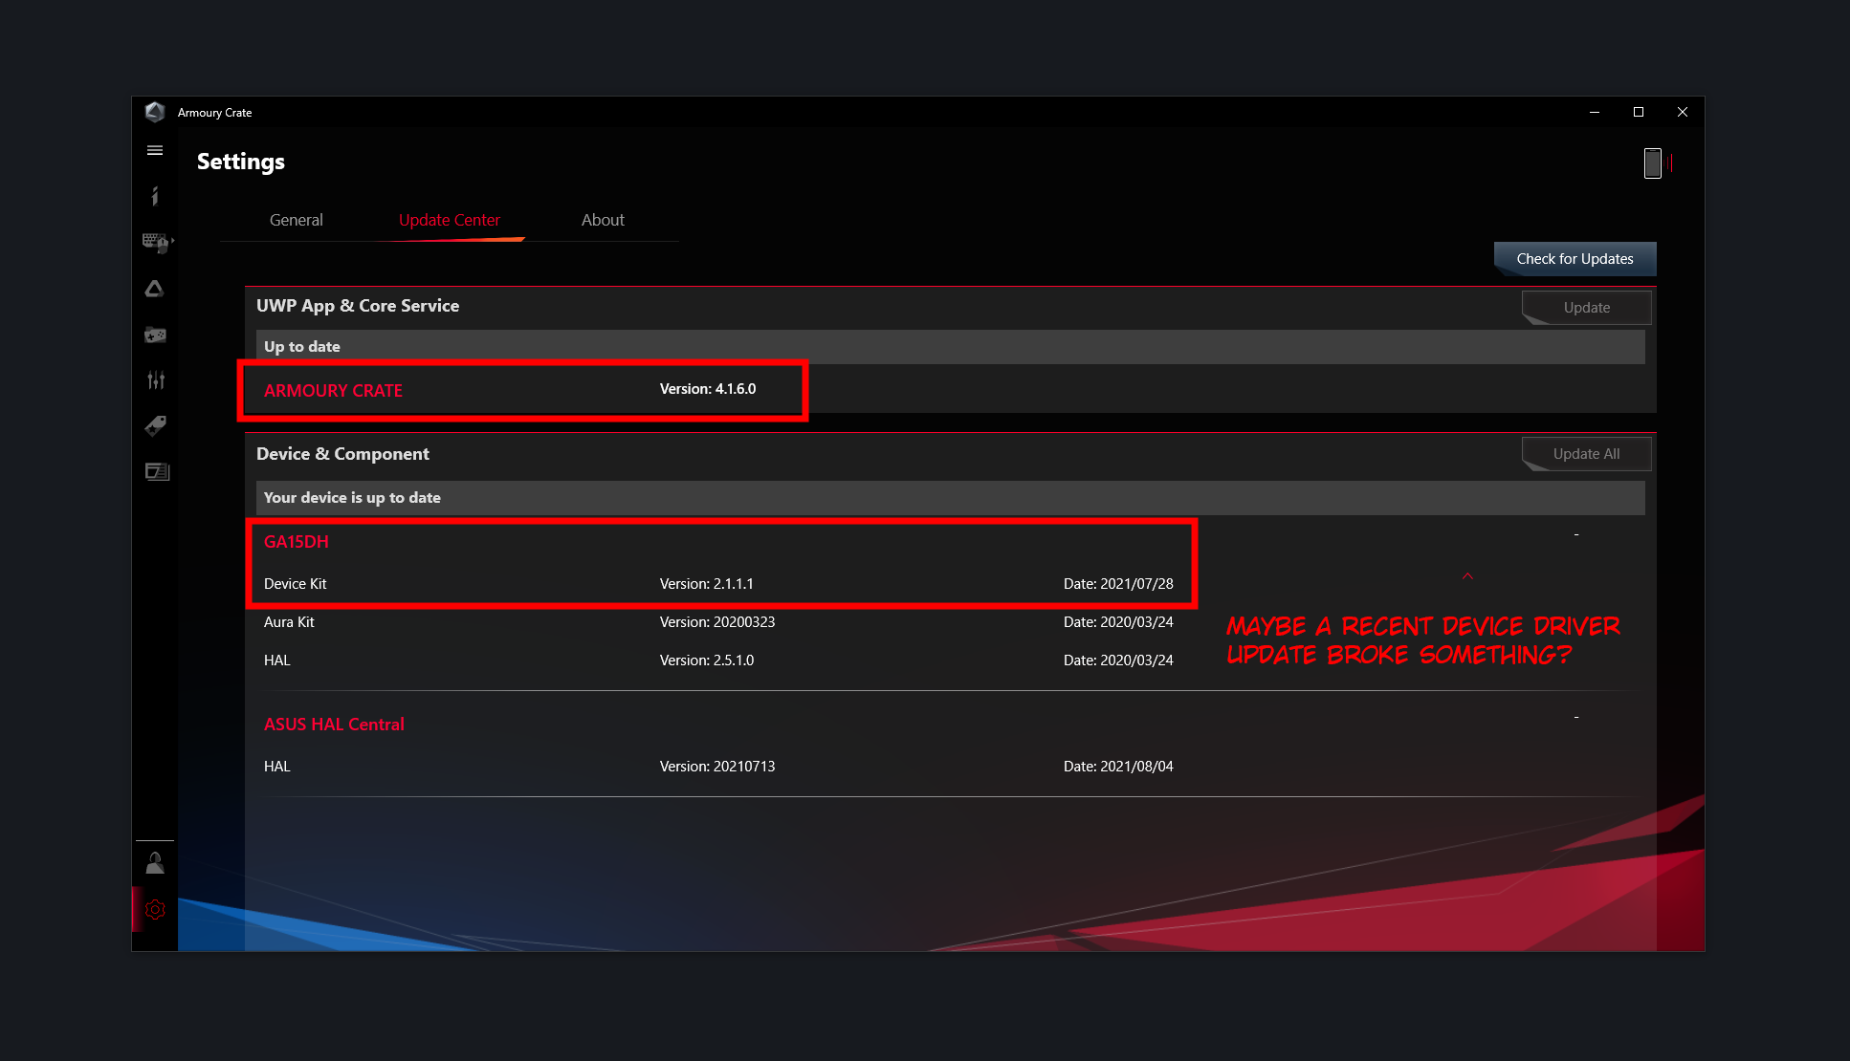Switch to the General tab

296,220
